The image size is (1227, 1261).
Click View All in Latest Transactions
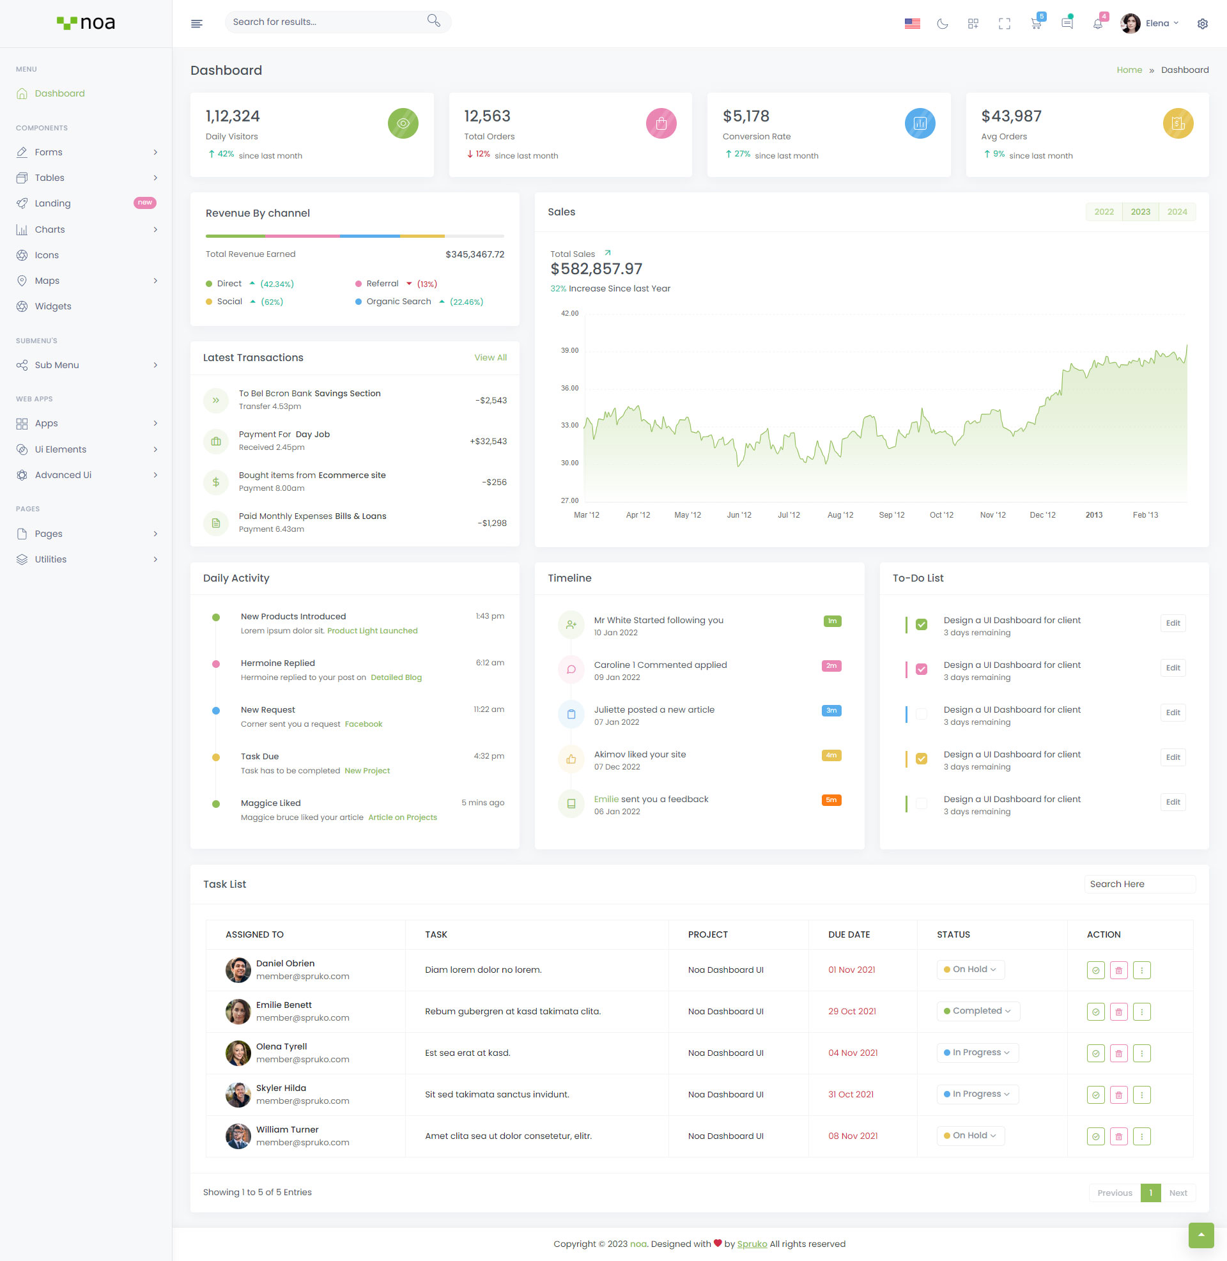coord(490,358)
